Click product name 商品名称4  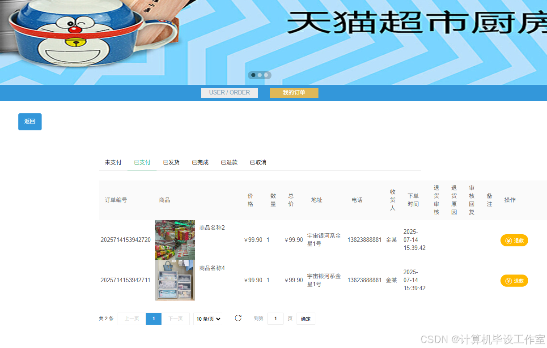coord(212,268)
